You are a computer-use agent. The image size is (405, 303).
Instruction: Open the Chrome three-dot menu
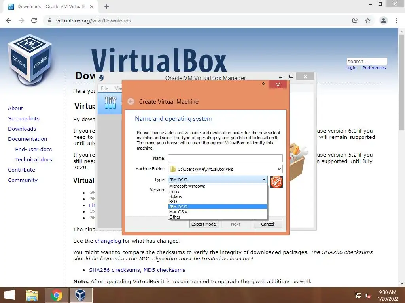[396, 21]
